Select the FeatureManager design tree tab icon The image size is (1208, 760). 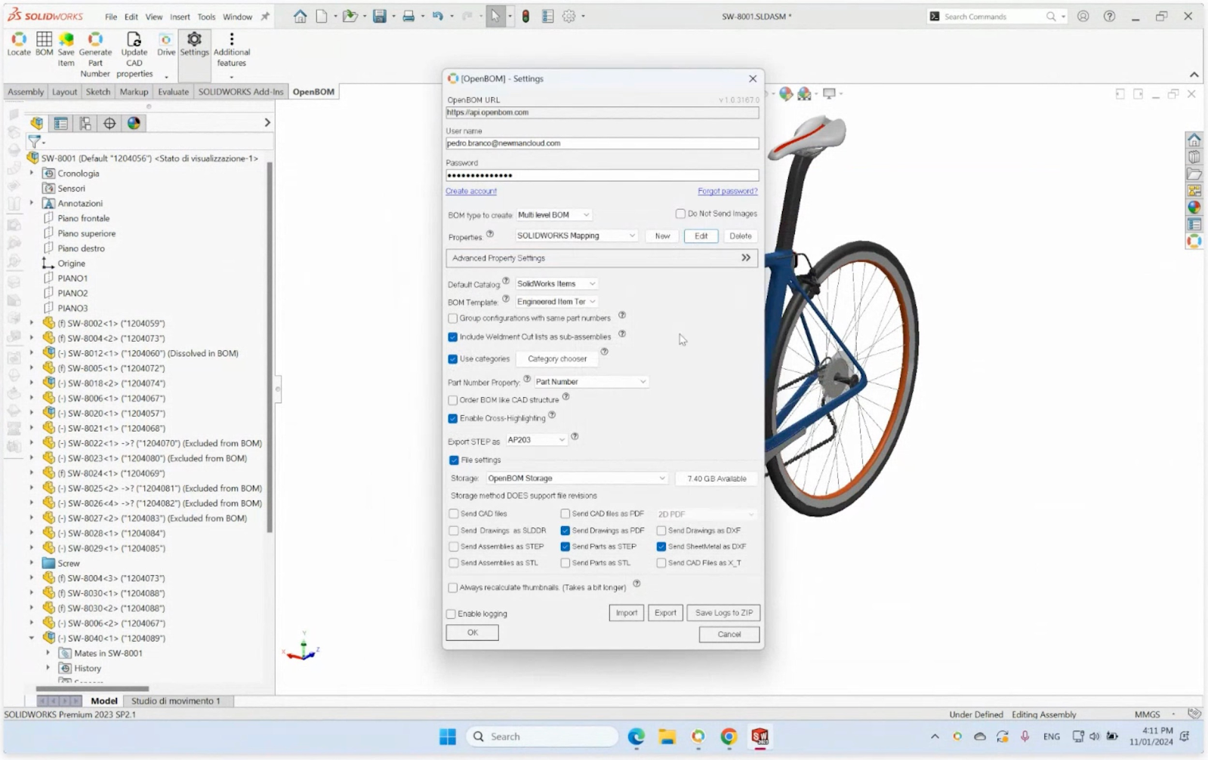[x=36, y=123]
